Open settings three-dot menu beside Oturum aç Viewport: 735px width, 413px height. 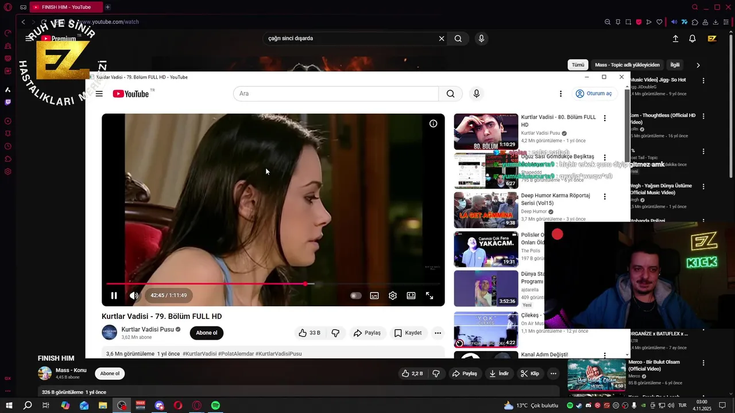560,93
